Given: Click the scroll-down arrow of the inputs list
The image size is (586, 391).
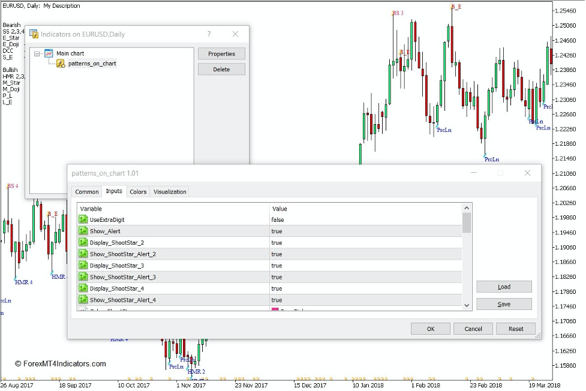Looking at the screenshot, I should tap(467, 305).
